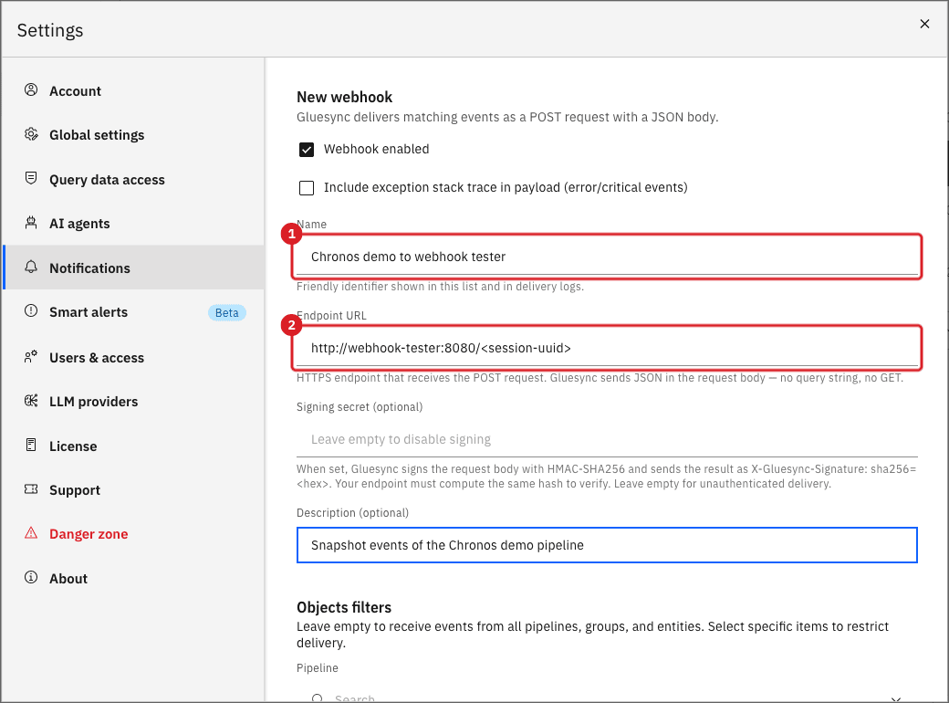Screen dimensions: 949x703
Task: Click the Settings dialog title
Action: pos(50,30)
